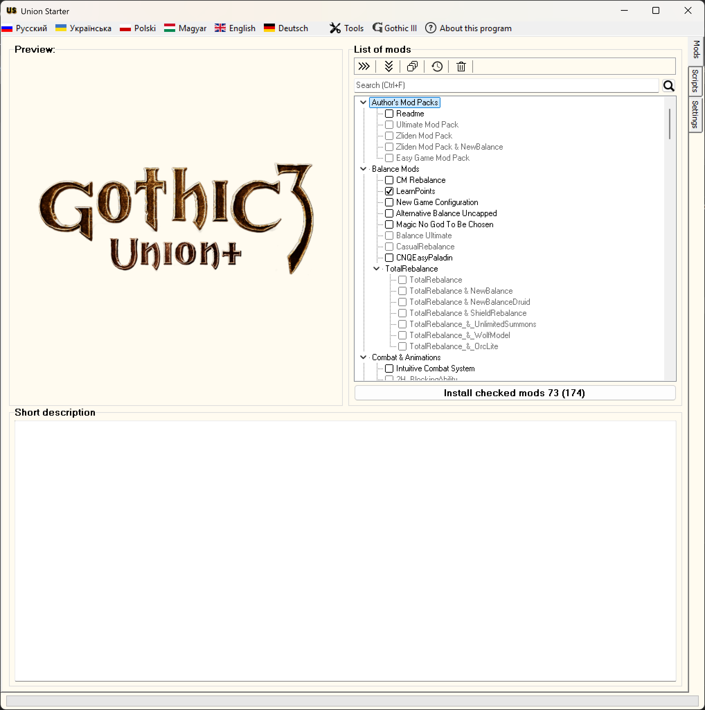Collapse the Author's Mod Packs group
The image size is (705, 710).
pyautogui.click(x=363, y=102)
